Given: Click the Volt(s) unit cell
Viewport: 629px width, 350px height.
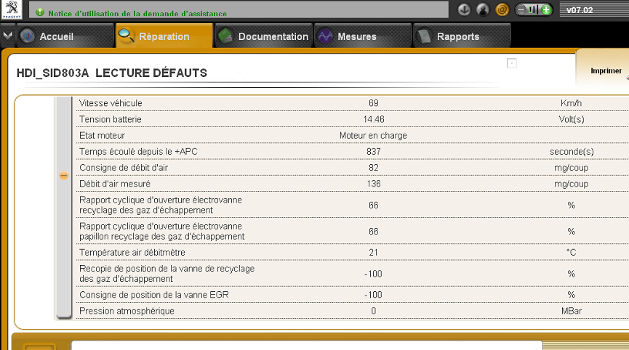Looking at the screenshot, I should point(572,119).
